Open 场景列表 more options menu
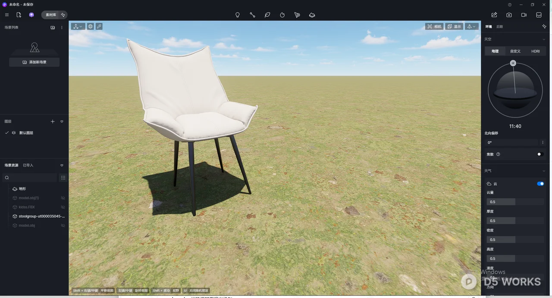The height and width of the screenshot is (298, 552). click(62, 27)
